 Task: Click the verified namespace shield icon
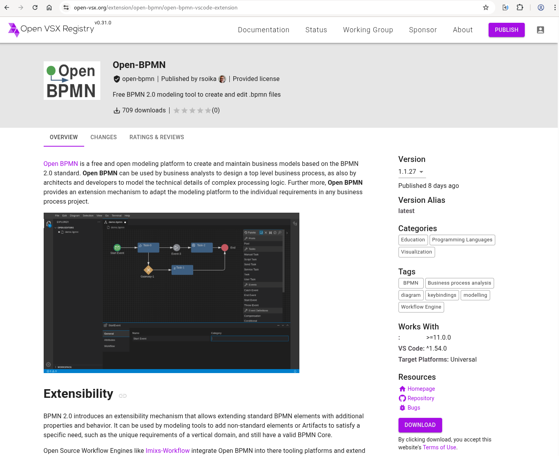point(117,79)
